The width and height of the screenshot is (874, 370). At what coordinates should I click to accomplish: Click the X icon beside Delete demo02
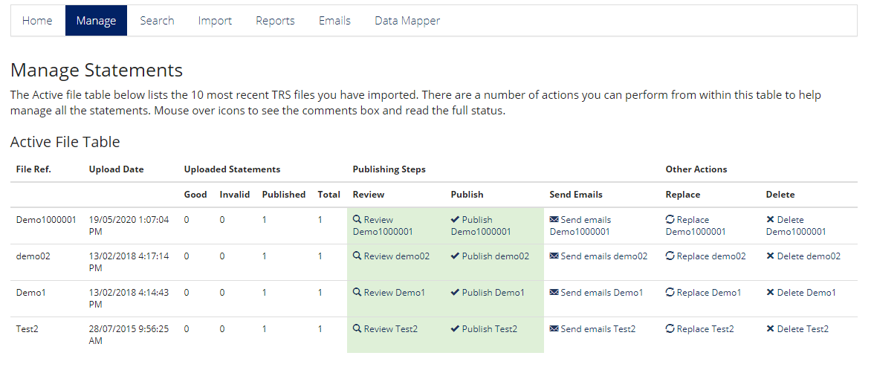click(x=770, y=256)
